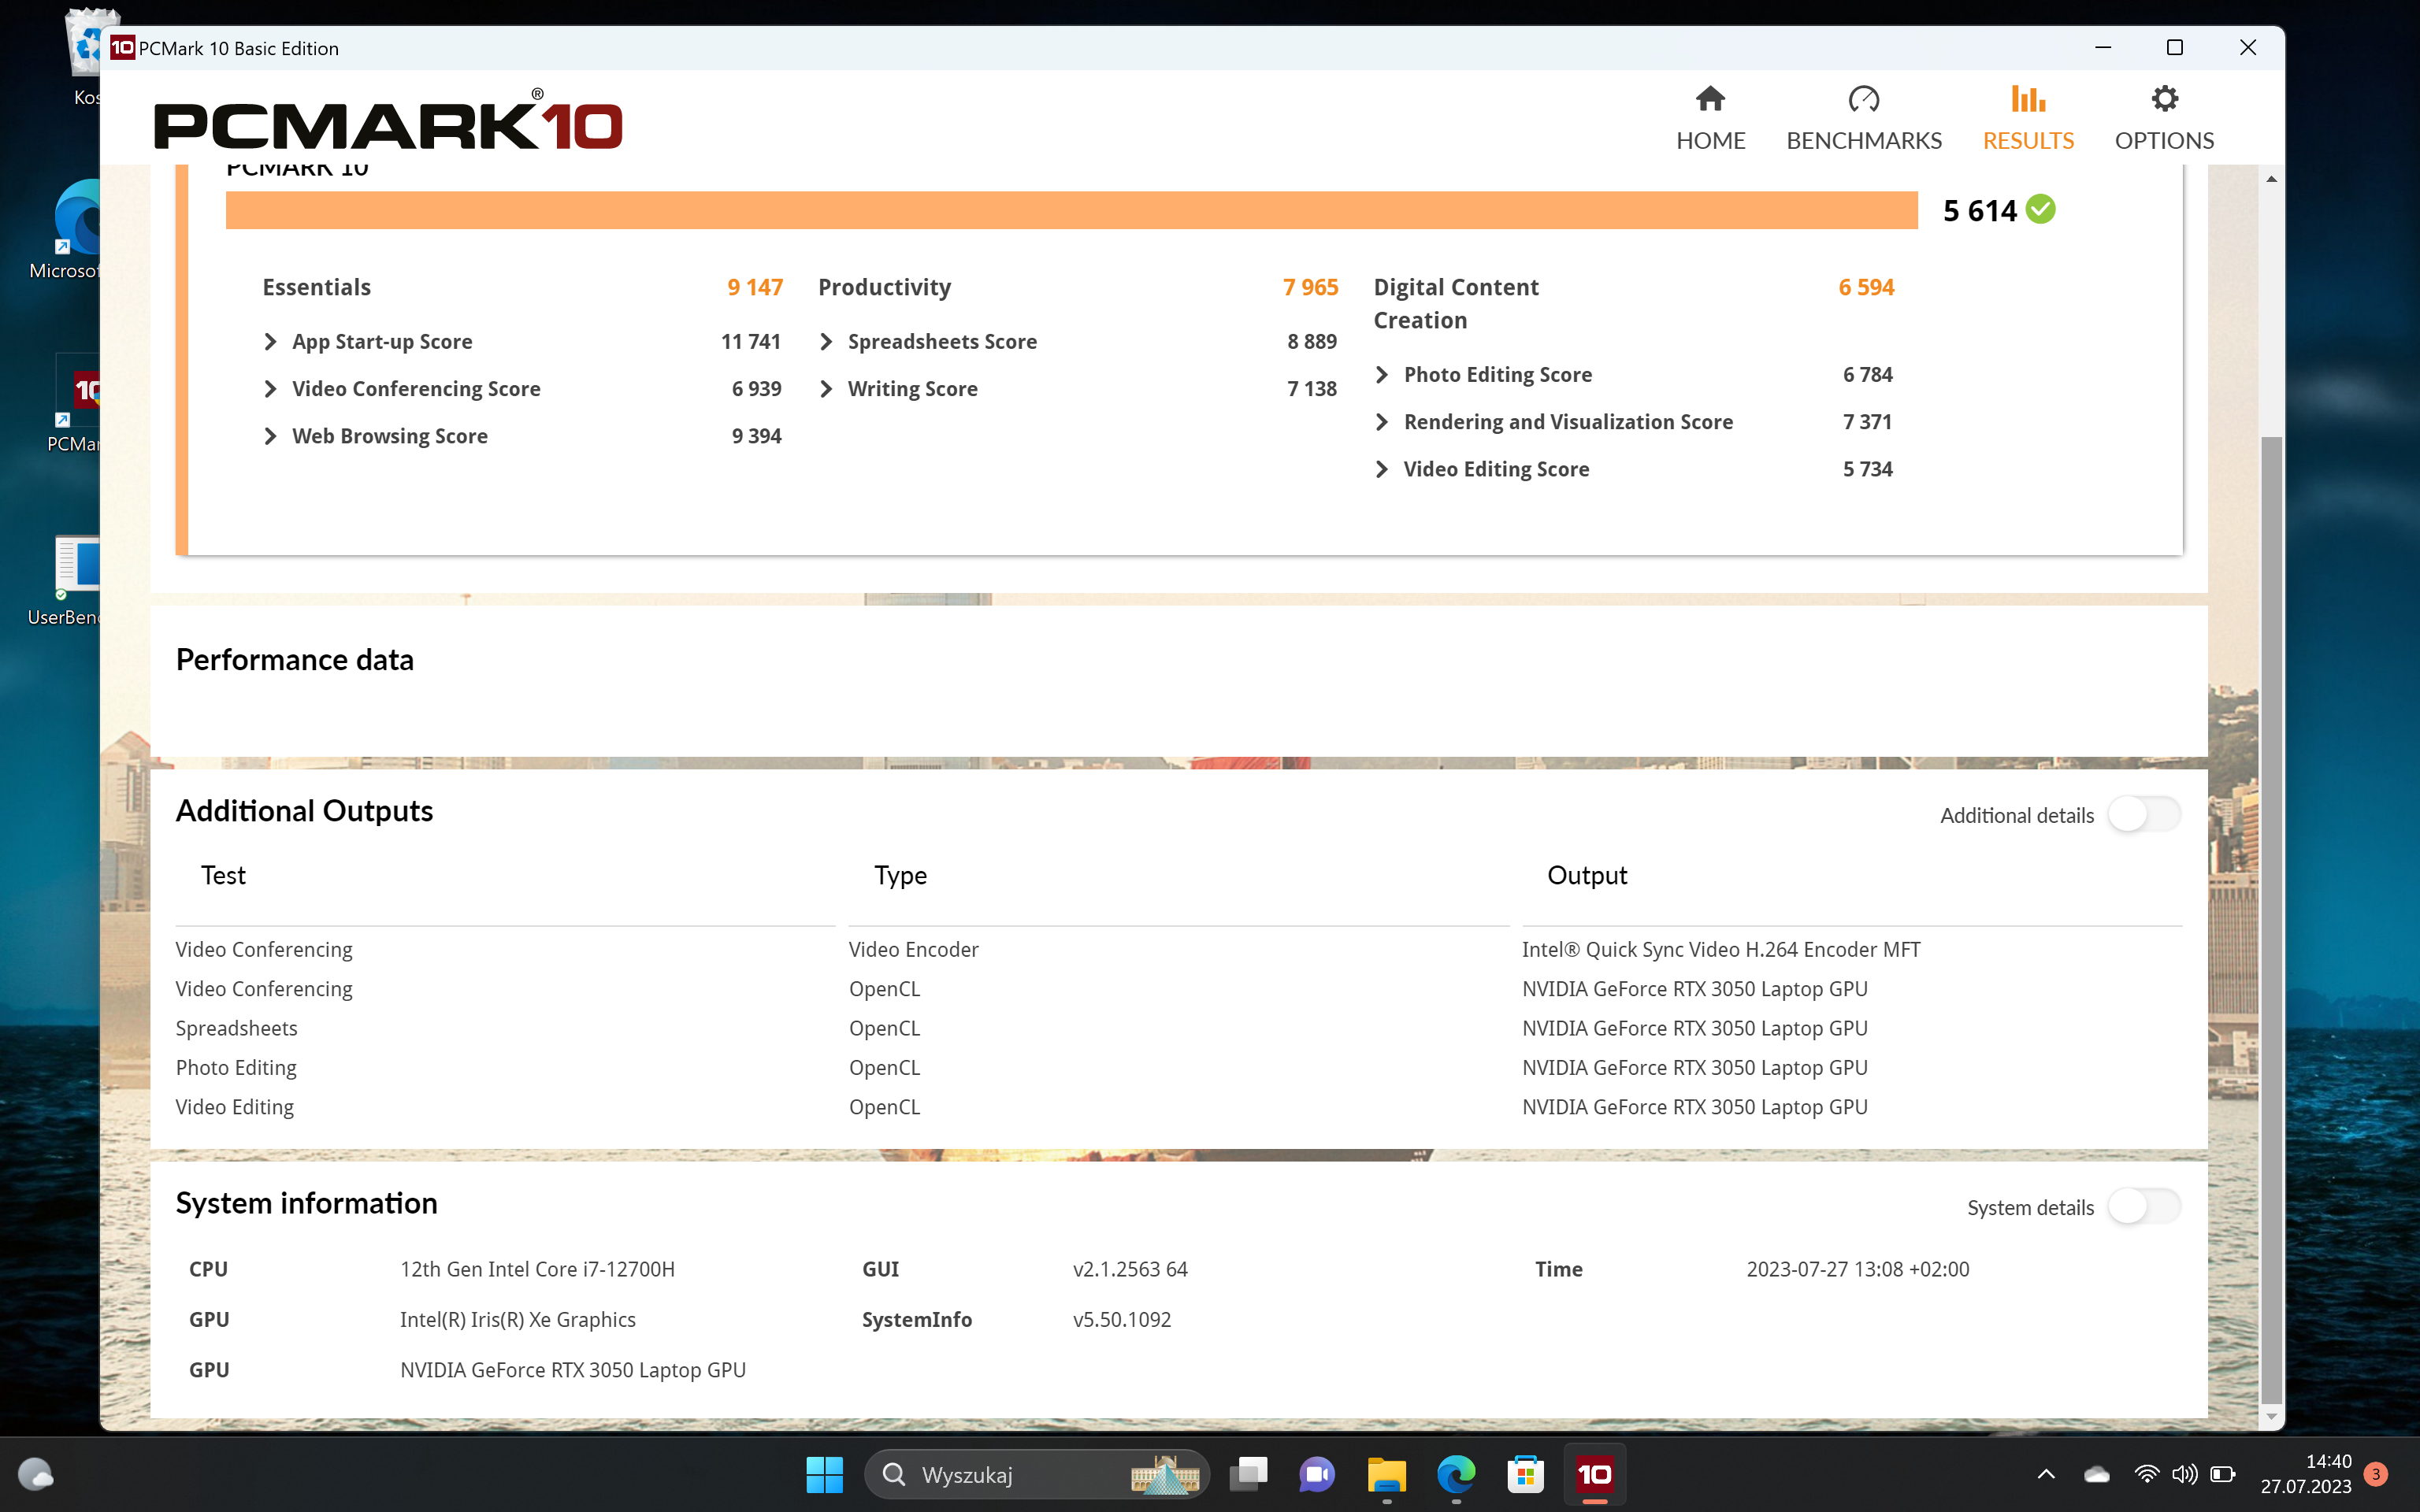Viewport: 2420px width, 1512px height.
Task: Enable the Additional details toggle
Action: pyautogui.click(x=2144, y=814)
